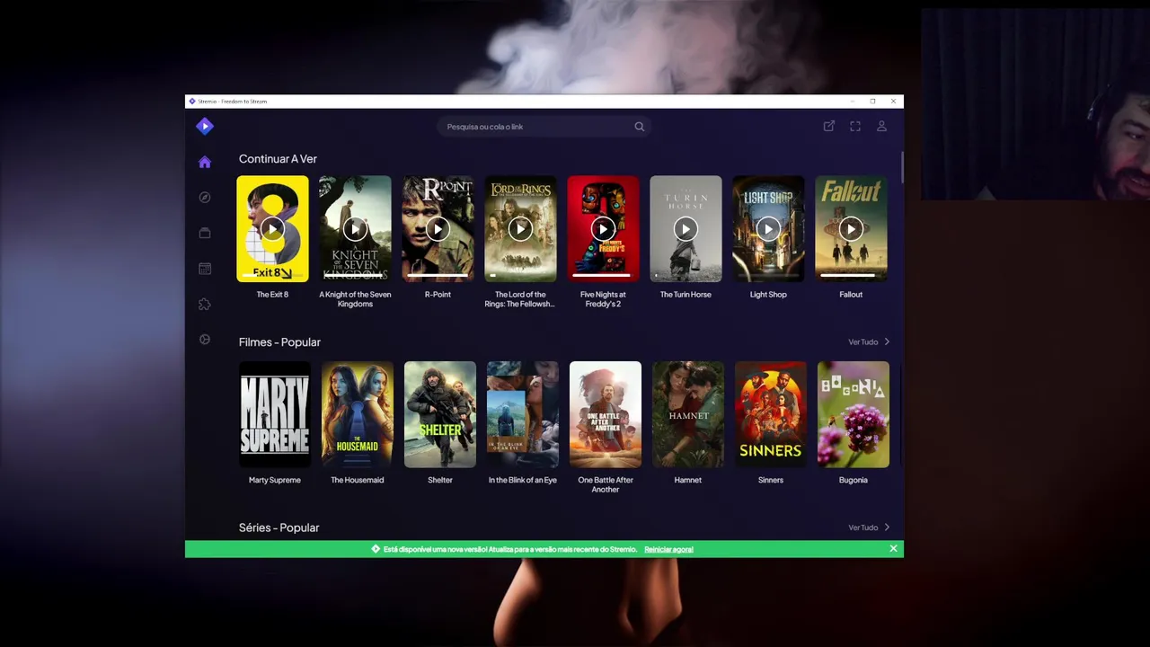1150x647 pixels.
Task: Play Five Nights at Freddy's 2
Action: pyautogui.click(x=603, y=229)
